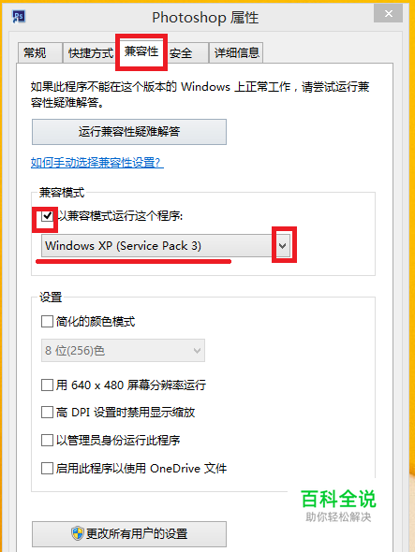Expand the Windows XP compatibility dropdown arrow
Screen dimensions: 415x552
[x=282, y=246]
